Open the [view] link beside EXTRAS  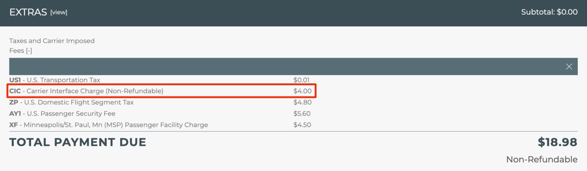[59, 12]
